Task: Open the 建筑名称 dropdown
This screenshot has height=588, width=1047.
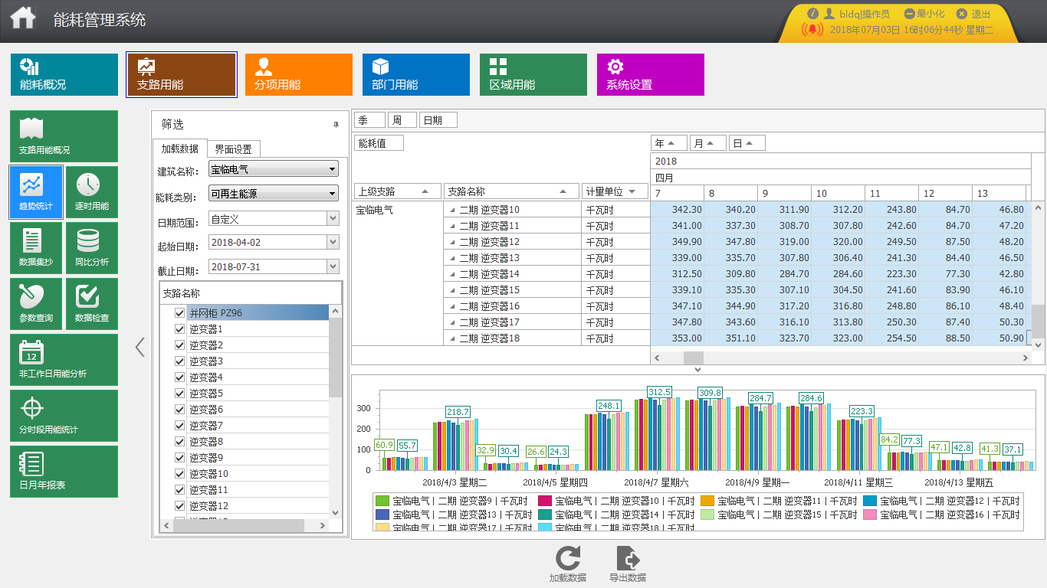Action: [x=274, y=169]
